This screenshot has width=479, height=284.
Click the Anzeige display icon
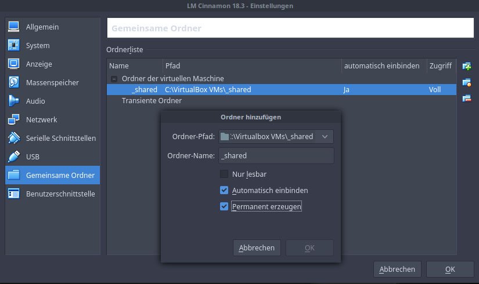pyautogui.click(x=13, y=64)
